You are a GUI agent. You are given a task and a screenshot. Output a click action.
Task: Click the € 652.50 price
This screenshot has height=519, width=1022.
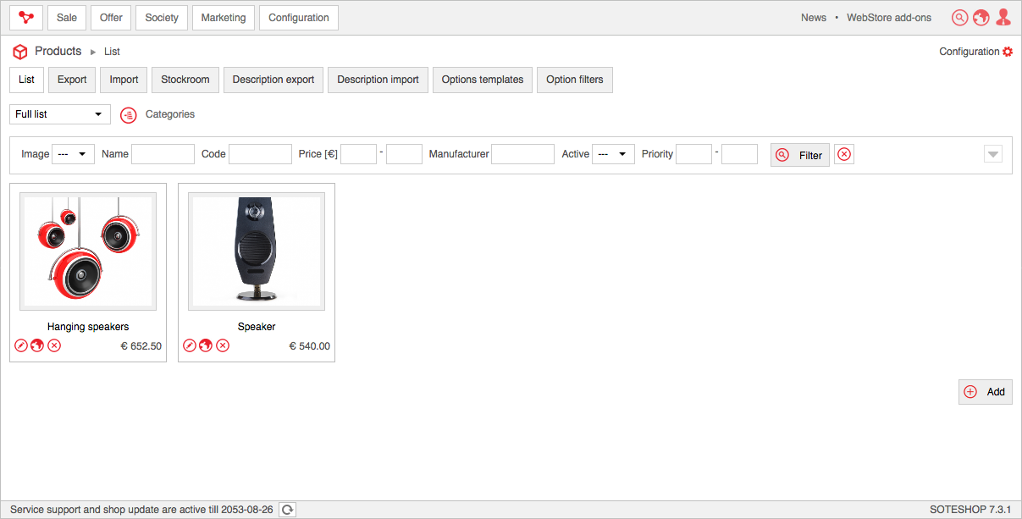tap(141, 346)
